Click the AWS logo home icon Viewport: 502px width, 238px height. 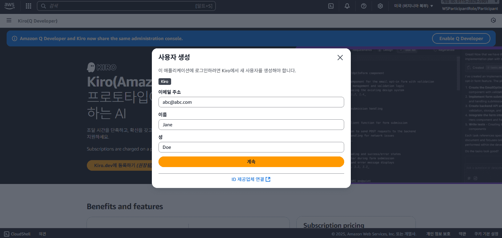pos(9,6)
